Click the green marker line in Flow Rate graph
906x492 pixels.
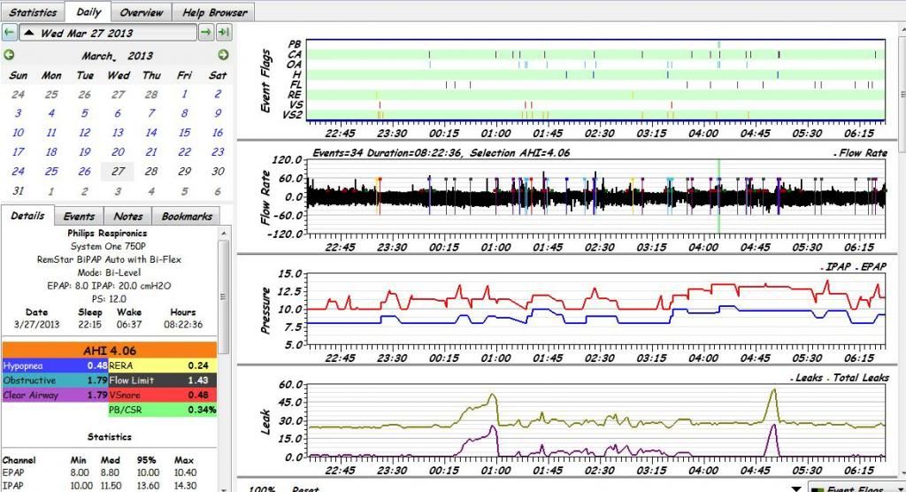pos(718,196)
